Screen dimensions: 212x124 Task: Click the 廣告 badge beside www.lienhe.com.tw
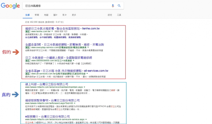pyautogui.click(x=28, y=31)
